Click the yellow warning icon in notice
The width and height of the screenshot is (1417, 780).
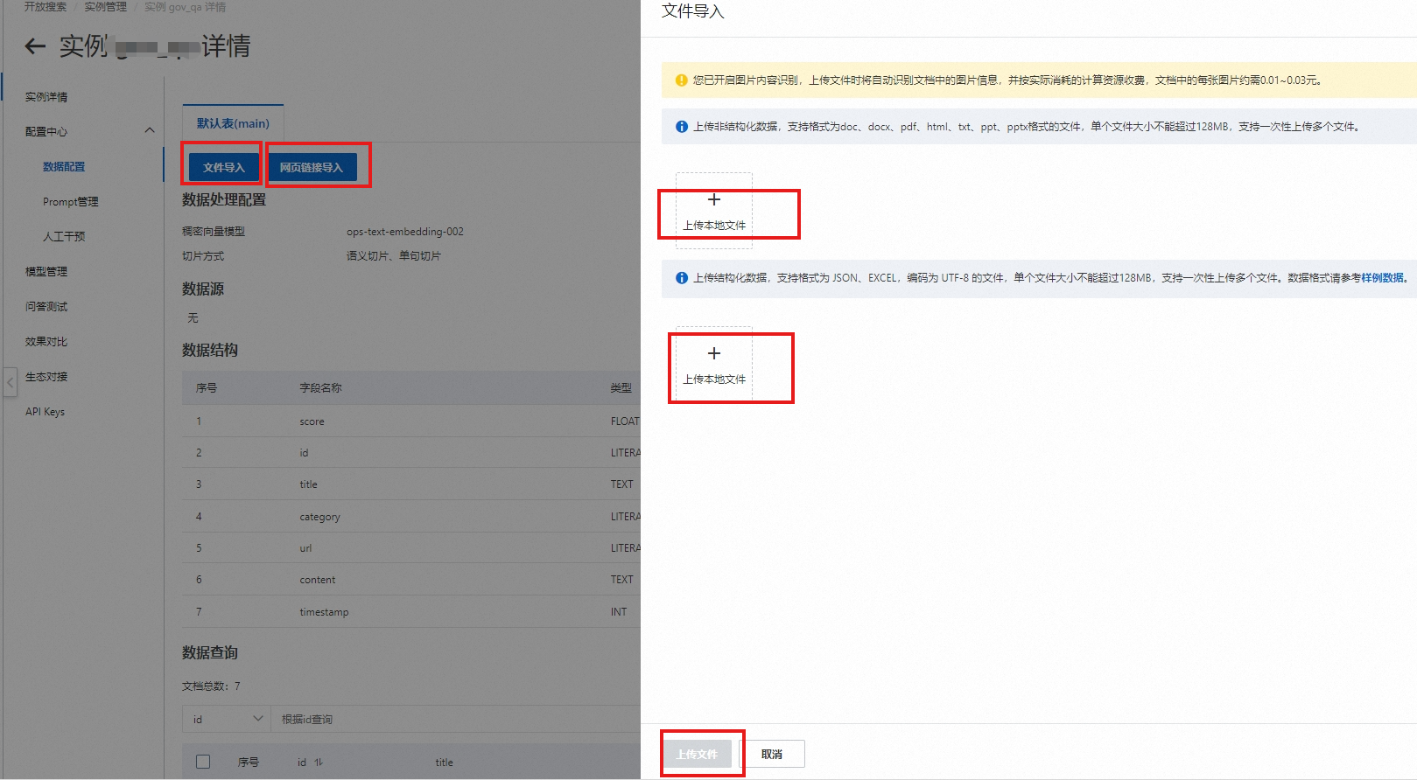pyautogui.click(x=681, y=80)
